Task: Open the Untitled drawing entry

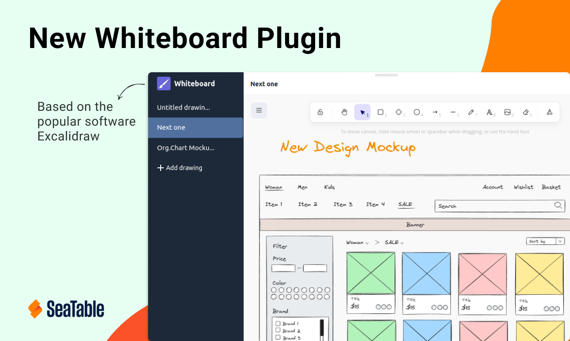Action: point(196,107)
